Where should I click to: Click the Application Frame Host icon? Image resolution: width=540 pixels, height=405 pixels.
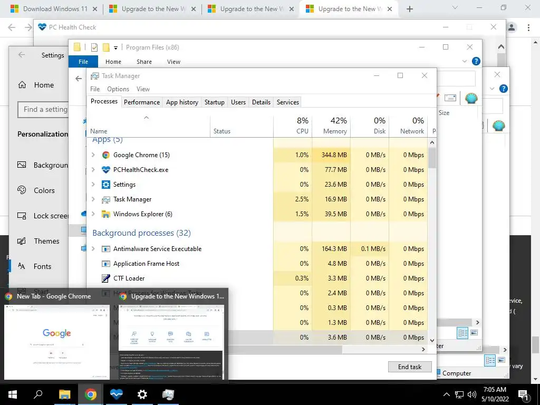[105, 264]
